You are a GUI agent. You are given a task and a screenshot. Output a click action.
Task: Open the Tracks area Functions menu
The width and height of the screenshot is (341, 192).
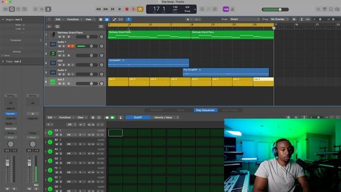(75, 19)
